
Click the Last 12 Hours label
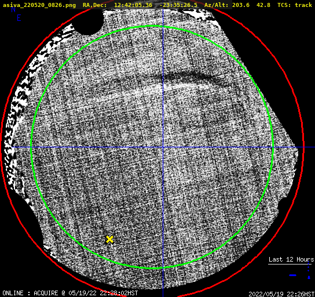tap(291, 259)
